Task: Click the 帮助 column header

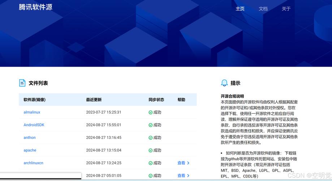Action: click(x=181, y=100)
